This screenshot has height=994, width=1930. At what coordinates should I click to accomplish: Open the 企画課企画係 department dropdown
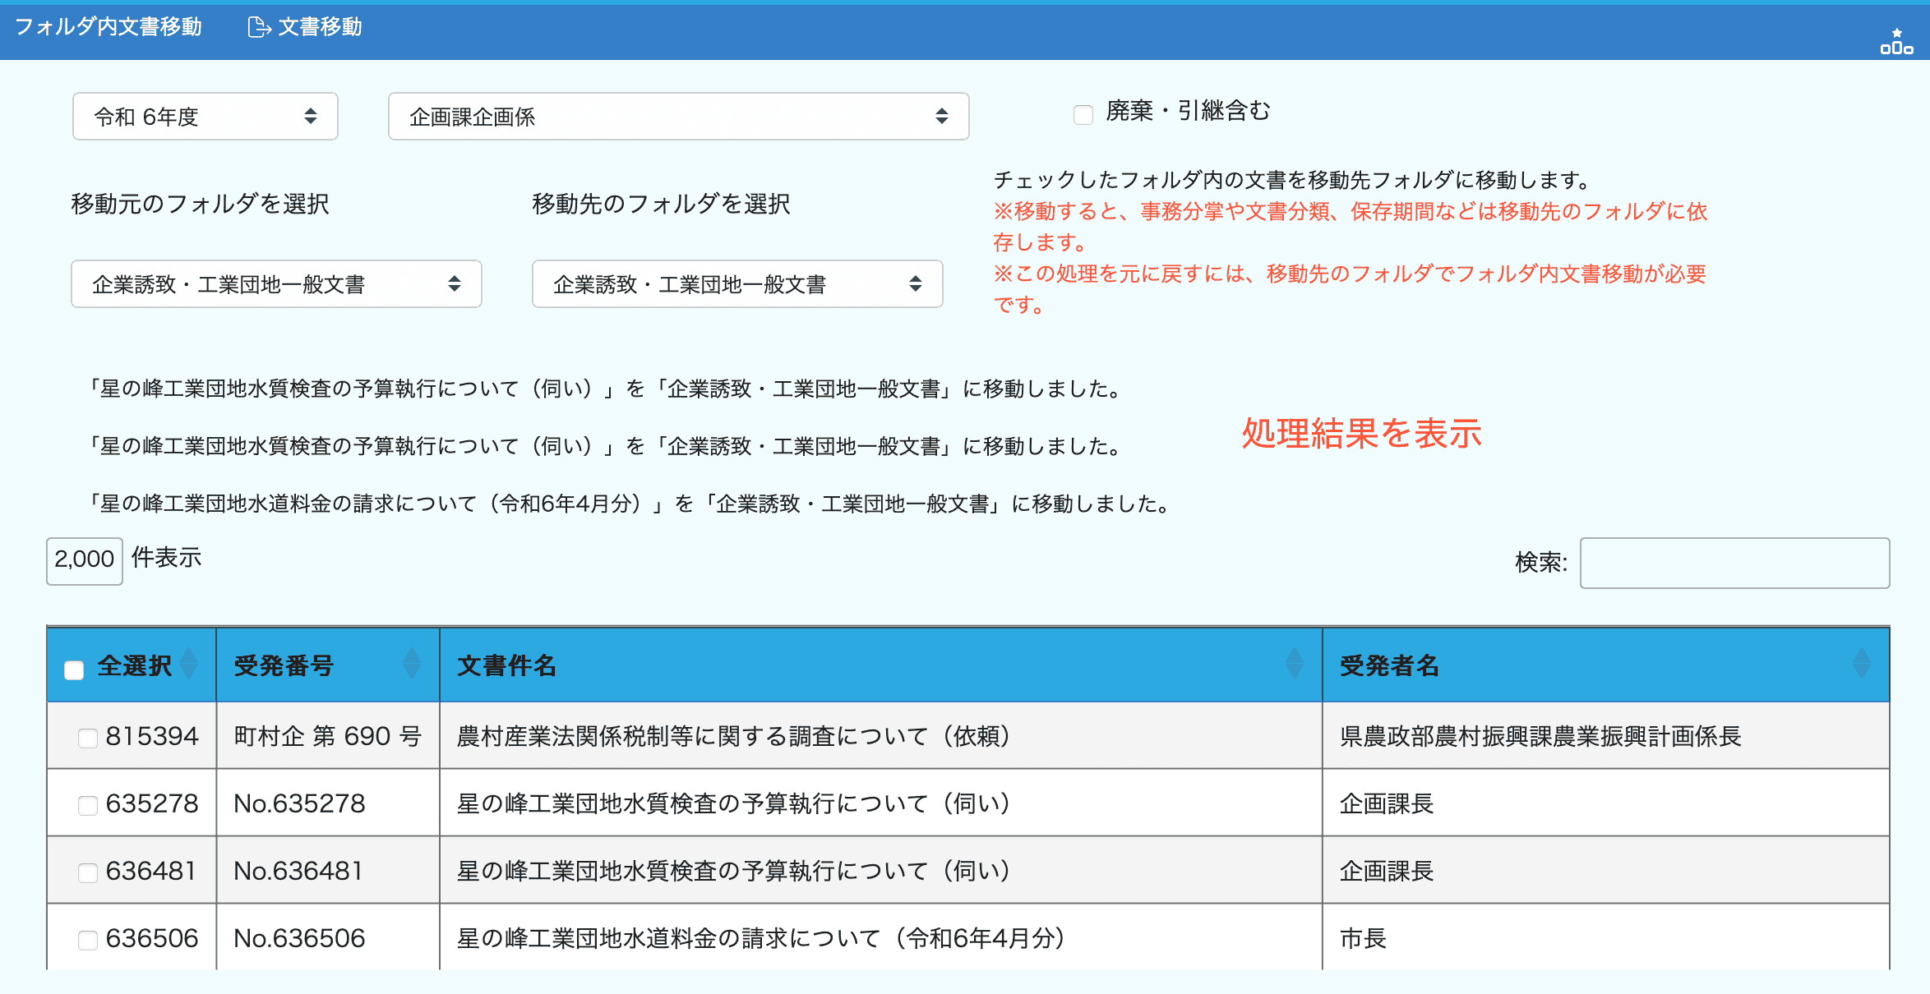[678, 117]
